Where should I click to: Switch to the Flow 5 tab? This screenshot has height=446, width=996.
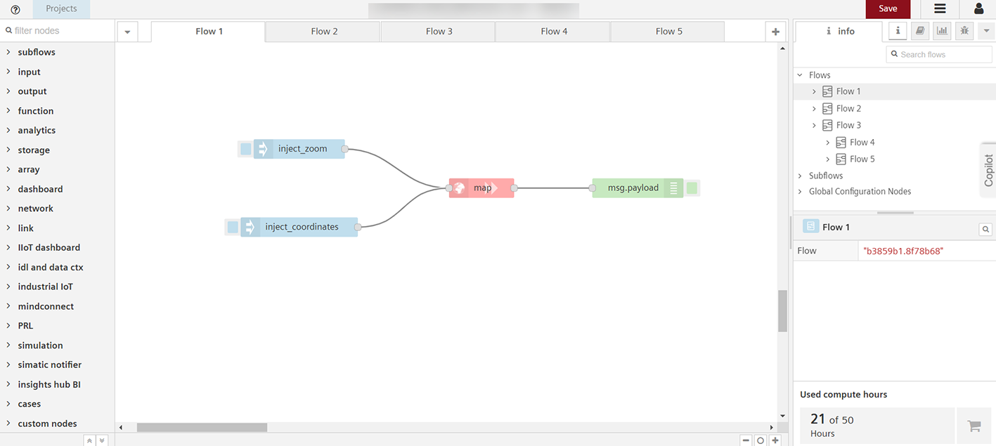click(x=668, y=32)
